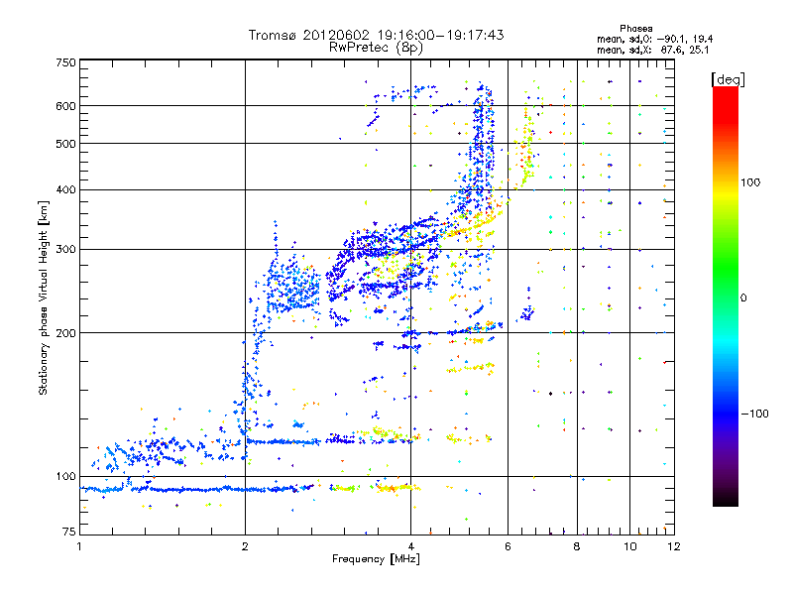The image size is (793, 595).
Task: Click the 'RwPretec (8p)' subtitle
Action: coord(377,48)
